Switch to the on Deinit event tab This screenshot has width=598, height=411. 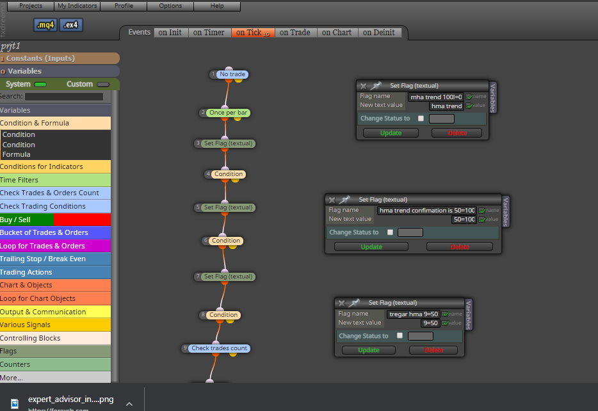click(379, 33)
